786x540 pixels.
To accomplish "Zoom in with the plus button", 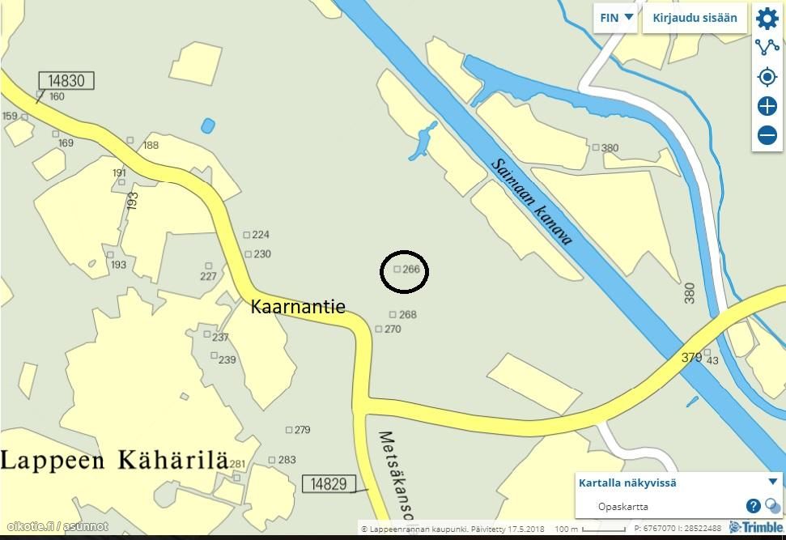I will point(767,106).
